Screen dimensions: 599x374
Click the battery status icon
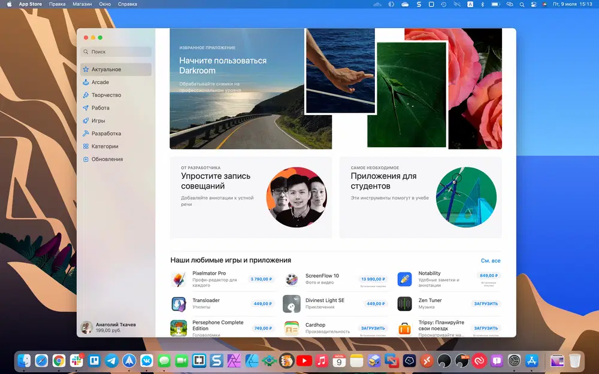coord(495,4)
